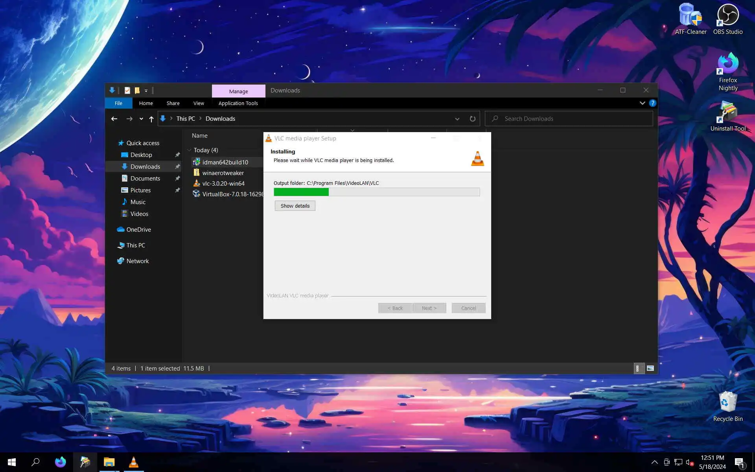Screen dimensions: 755x472
Task: Open the View ribbon tab
Action: coord(199,103)
